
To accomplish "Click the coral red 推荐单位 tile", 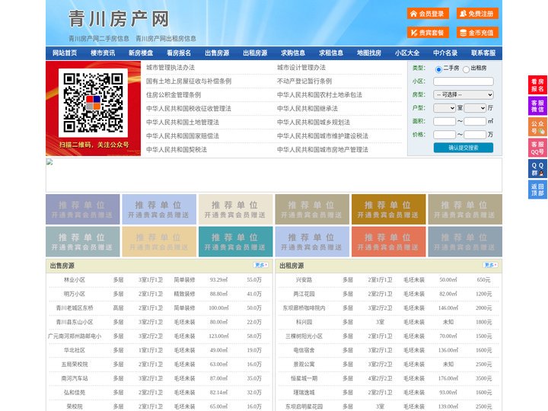I will coord(389,241).
